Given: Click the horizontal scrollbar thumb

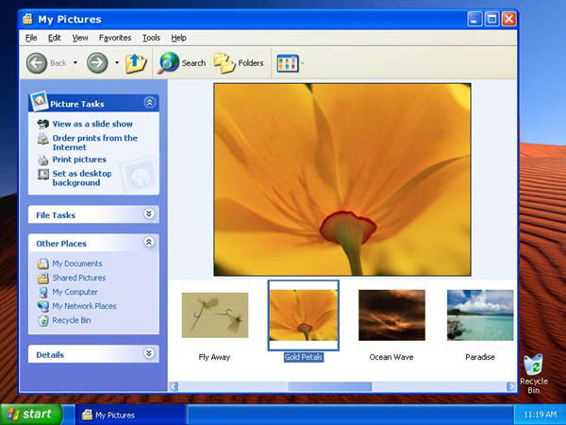Looking at the screenshot, I should pyautogui.click(x=330, y=386).
